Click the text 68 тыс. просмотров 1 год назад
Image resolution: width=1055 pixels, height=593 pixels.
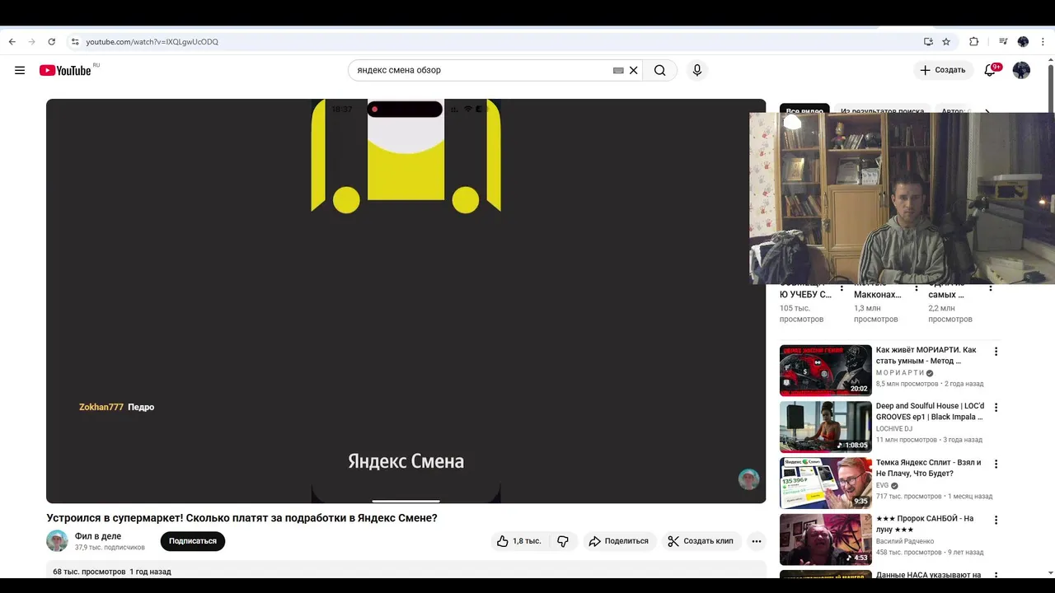pos(112,572)
